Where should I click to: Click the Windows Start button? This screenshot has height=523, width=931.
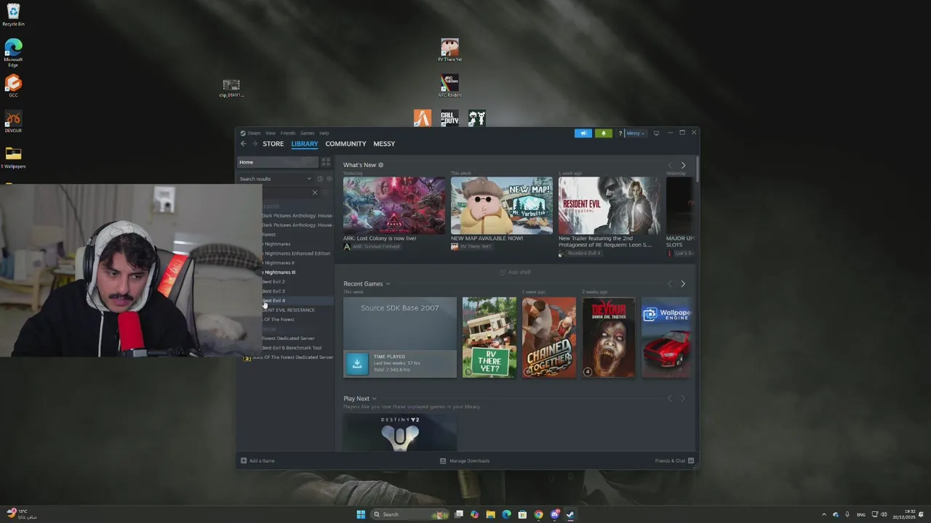point(361,514)
